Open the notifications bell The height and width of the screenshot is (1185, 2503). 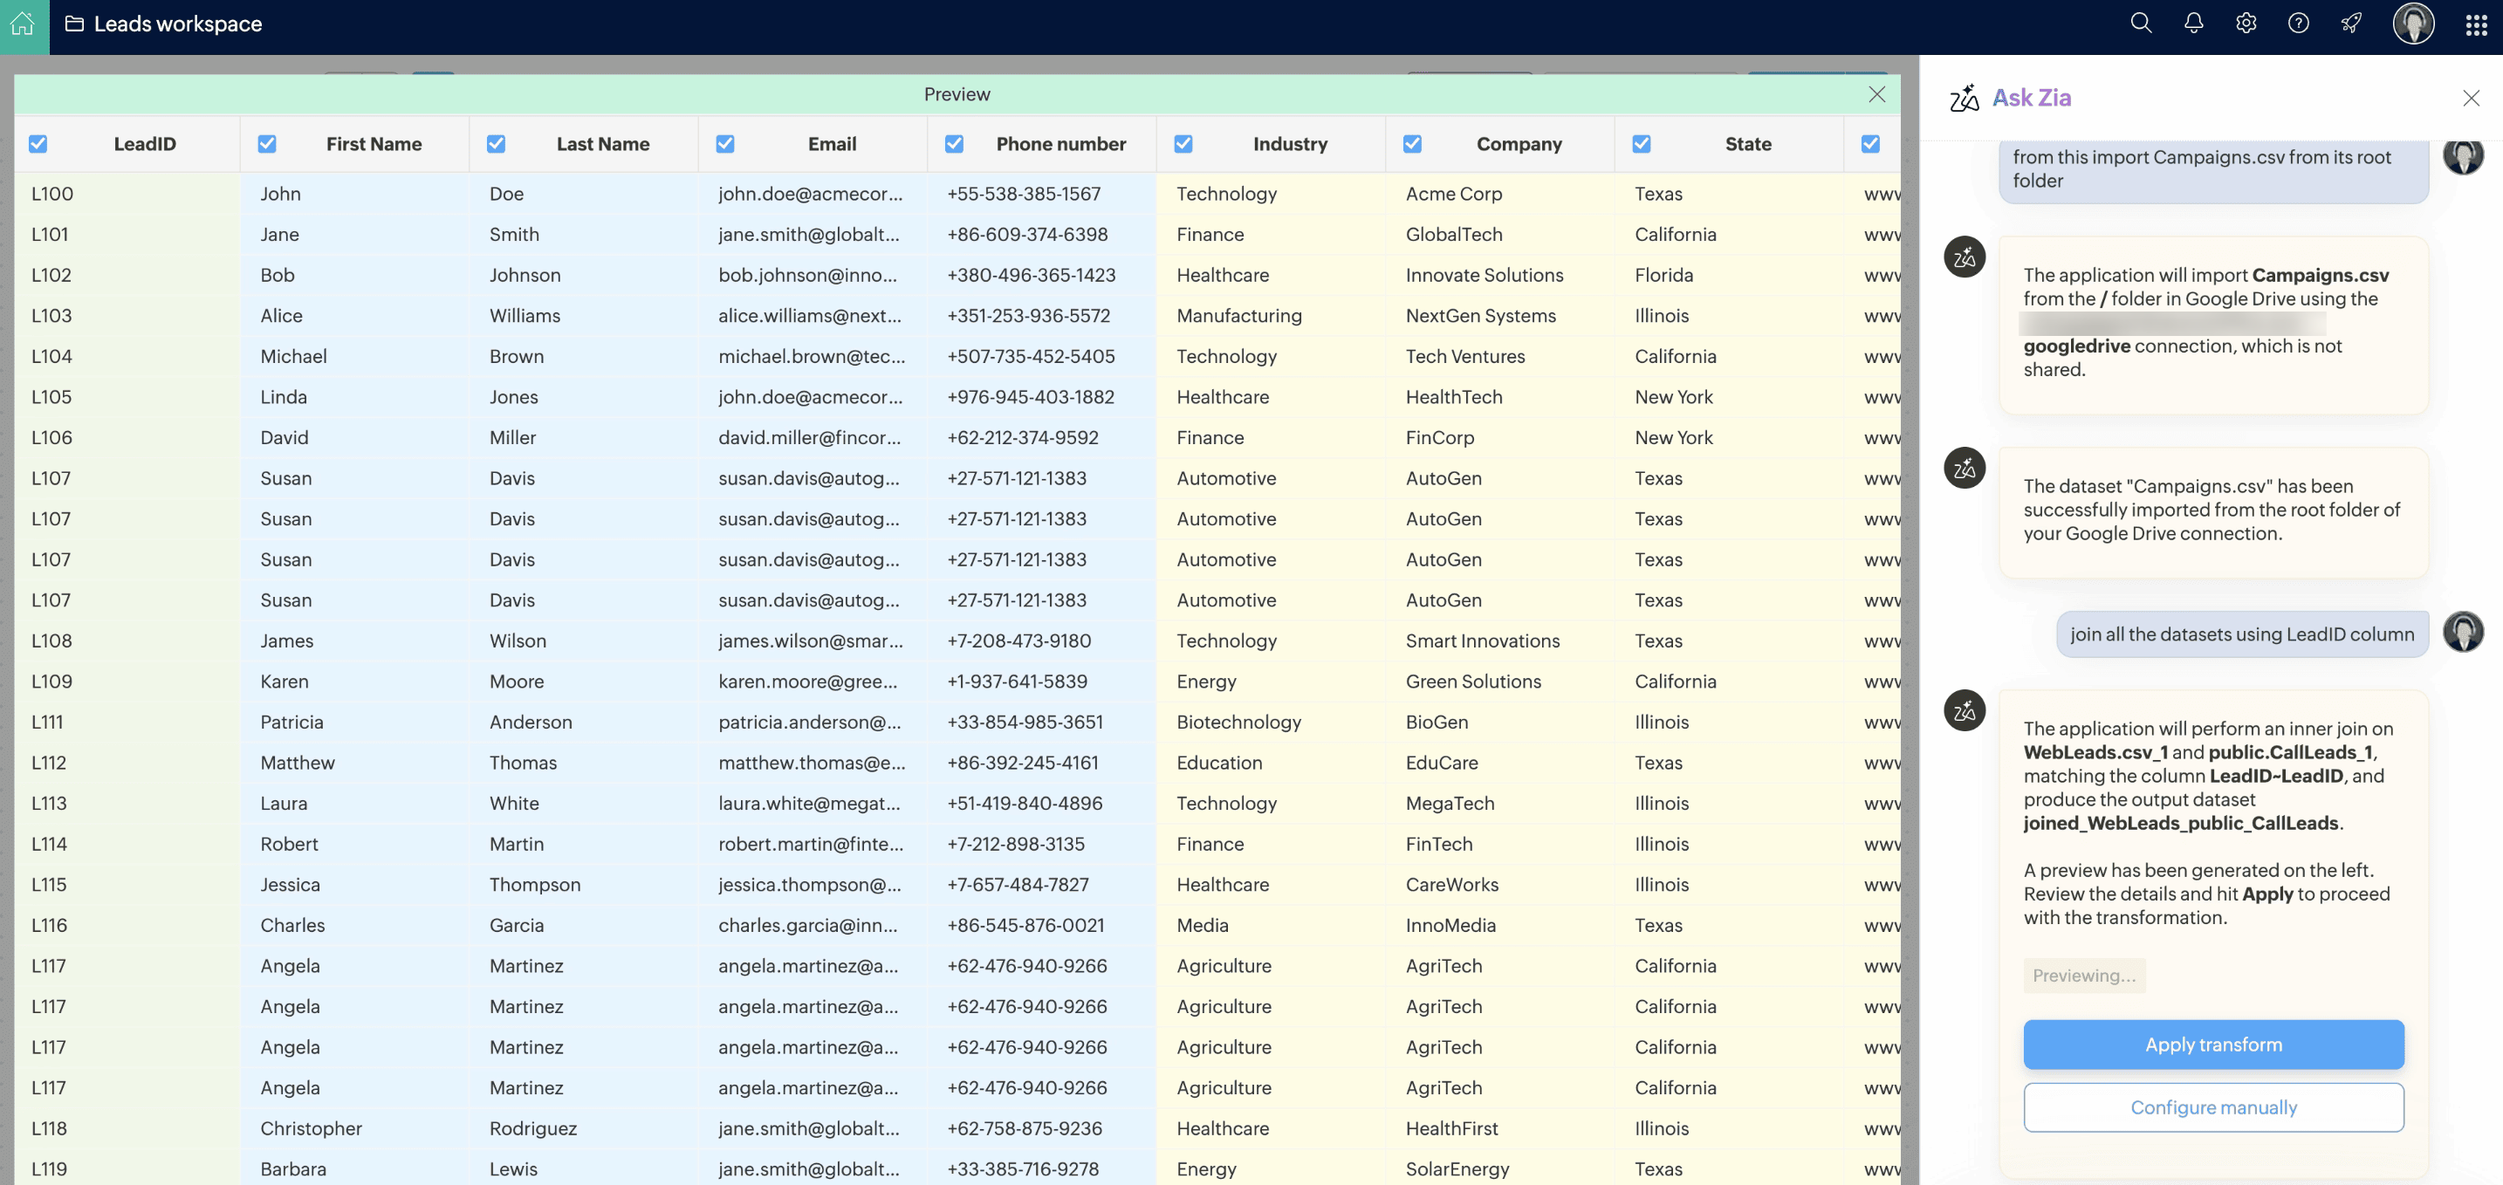[x=2193, y=24]
